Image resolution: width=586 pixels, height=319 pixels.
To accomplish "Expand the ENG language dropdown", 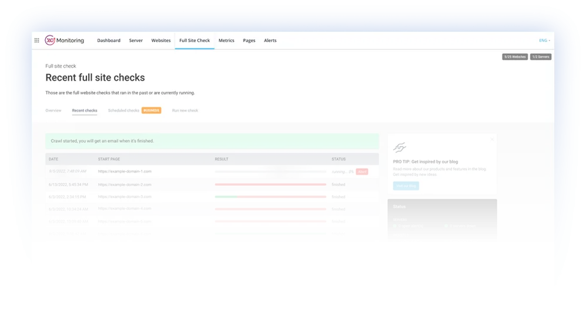I will pyautogui.click(x=544, y=41).
